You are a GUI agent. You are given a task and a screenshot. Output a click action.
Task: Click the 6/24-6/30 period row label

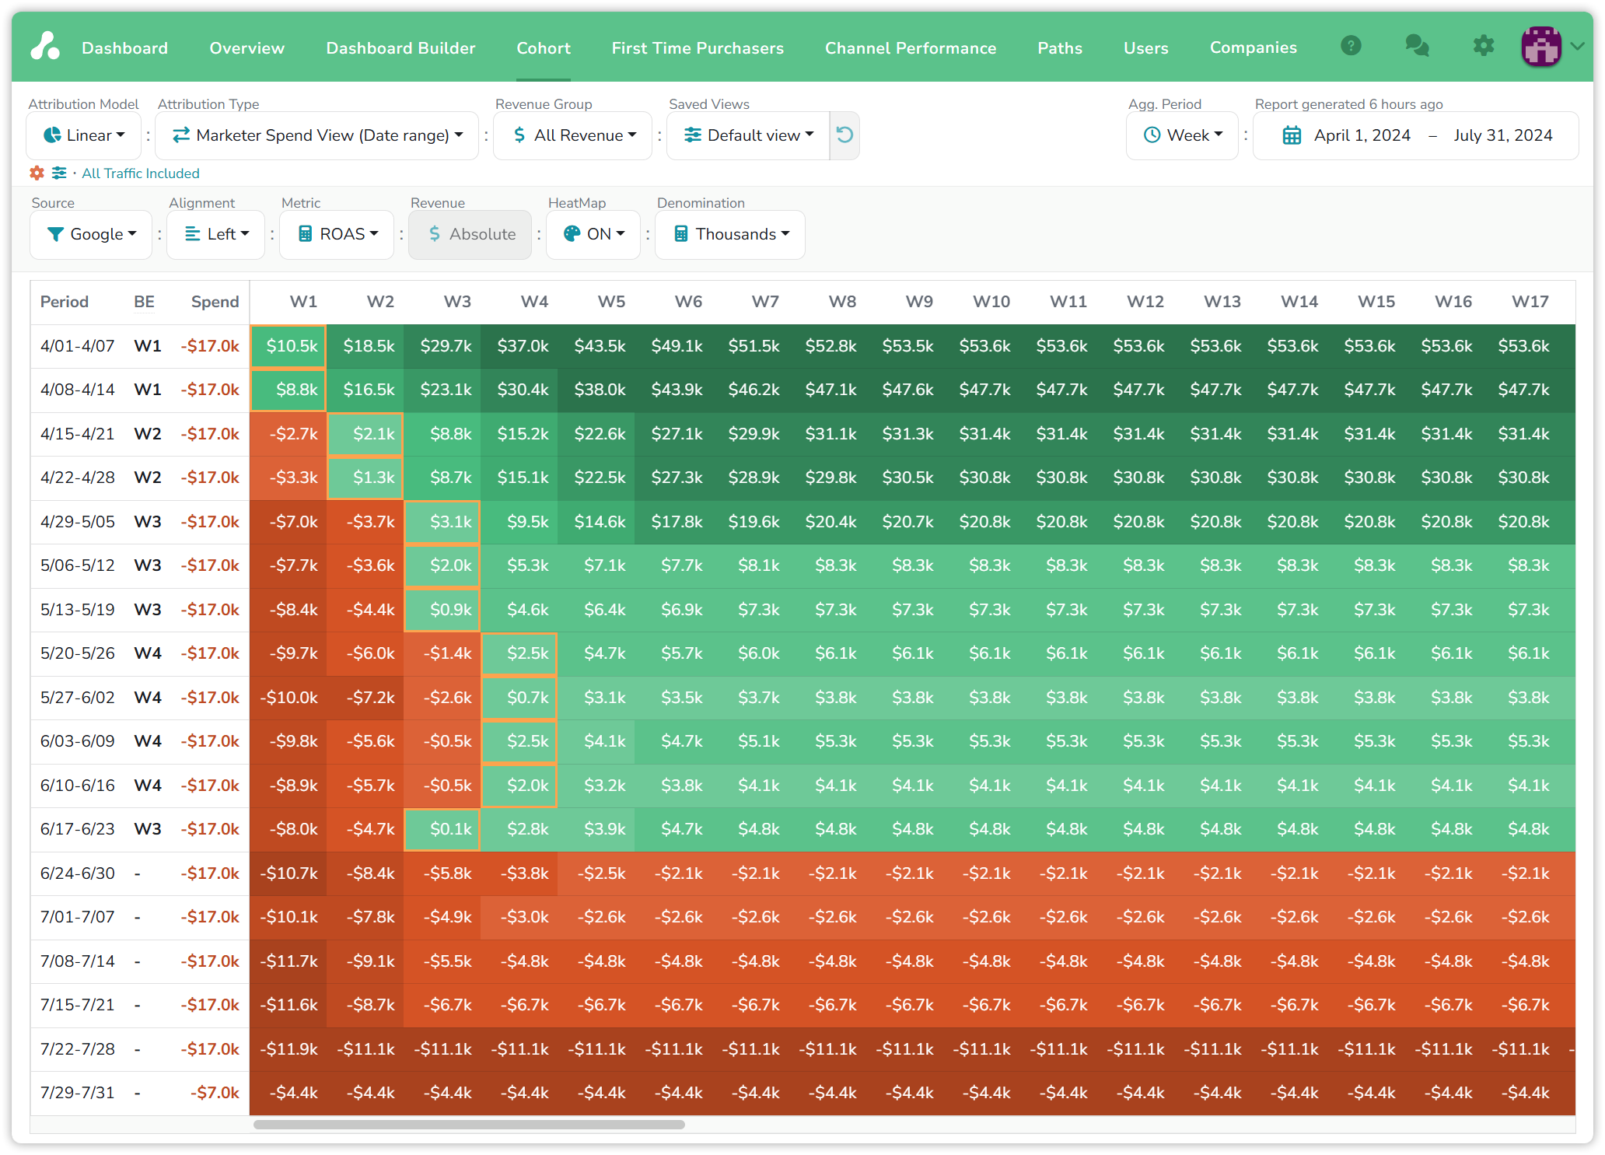click(78, 873)
